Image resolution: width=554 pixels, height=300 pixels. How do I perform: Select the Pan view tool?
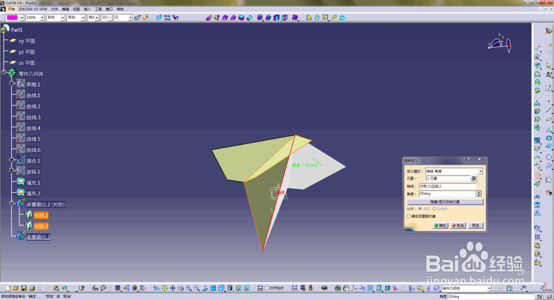click(173, 288)
